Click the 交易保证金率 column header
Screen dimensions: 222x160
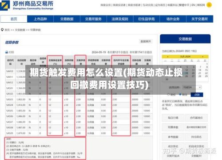(55, 62)
